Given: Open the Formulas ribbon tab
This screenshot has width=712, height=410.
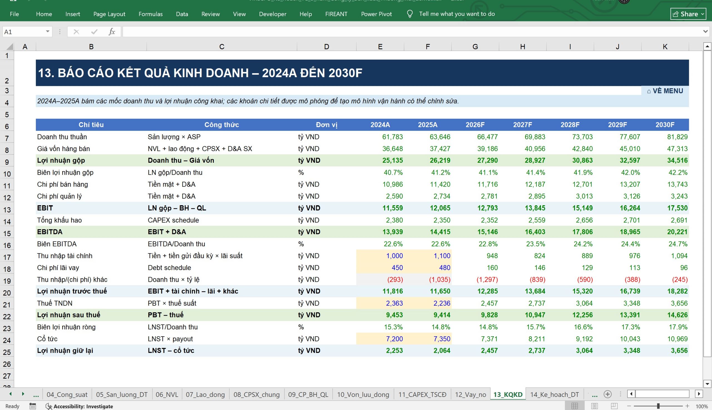Looking at the screenshot, I should click(150, 14).
